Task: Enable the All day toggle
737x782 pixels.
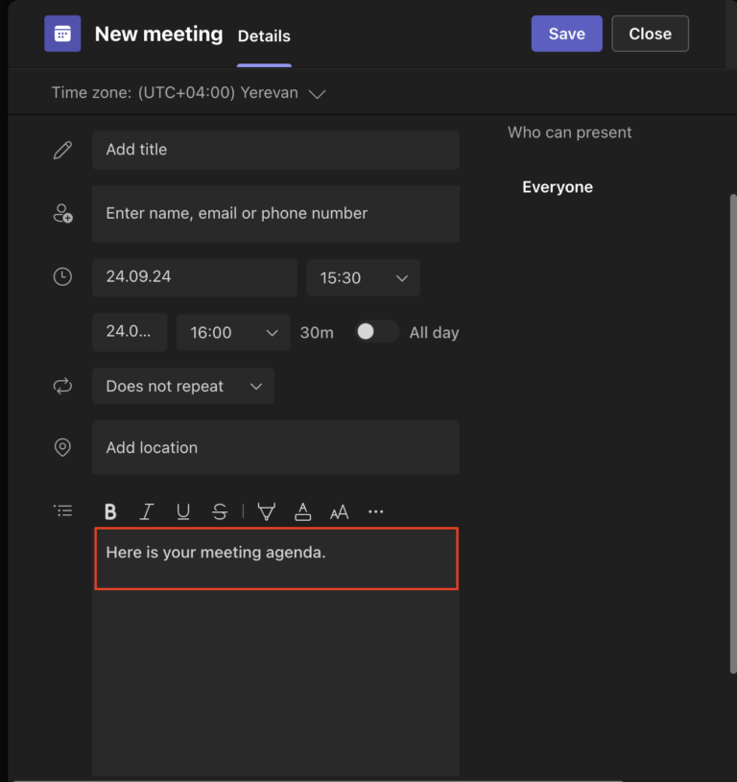Action: 376,332
